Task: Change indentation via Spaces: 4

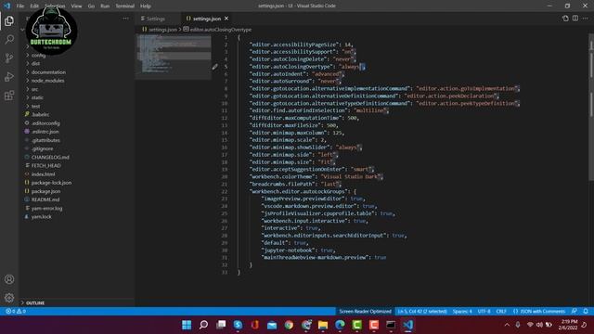Action: 462,312
